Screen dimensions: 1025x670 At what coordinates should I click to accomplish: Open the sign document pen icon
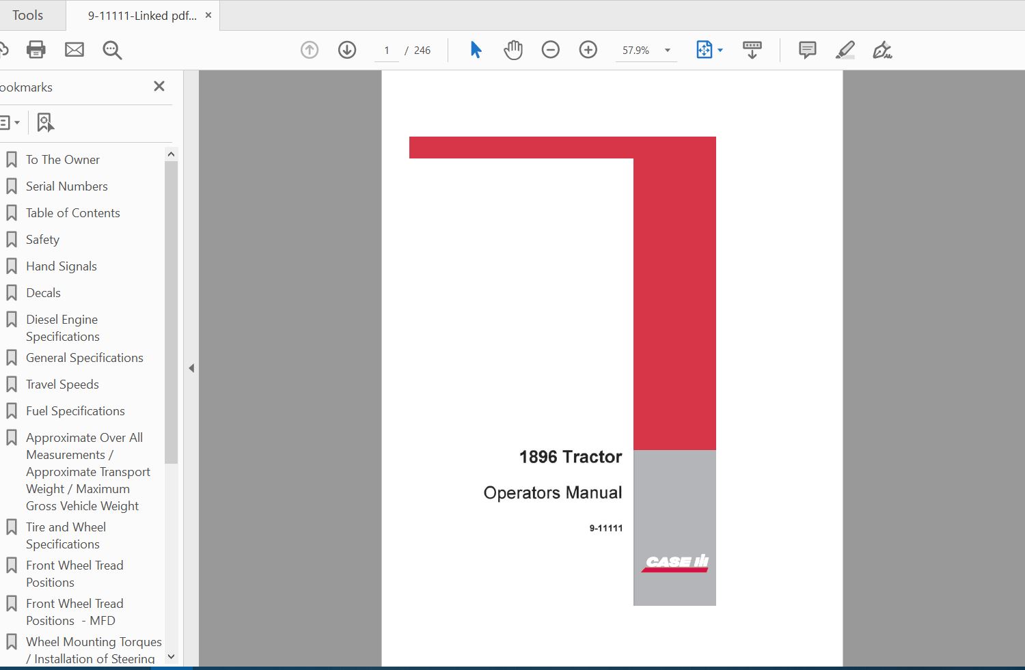click(x=882, y=50)
